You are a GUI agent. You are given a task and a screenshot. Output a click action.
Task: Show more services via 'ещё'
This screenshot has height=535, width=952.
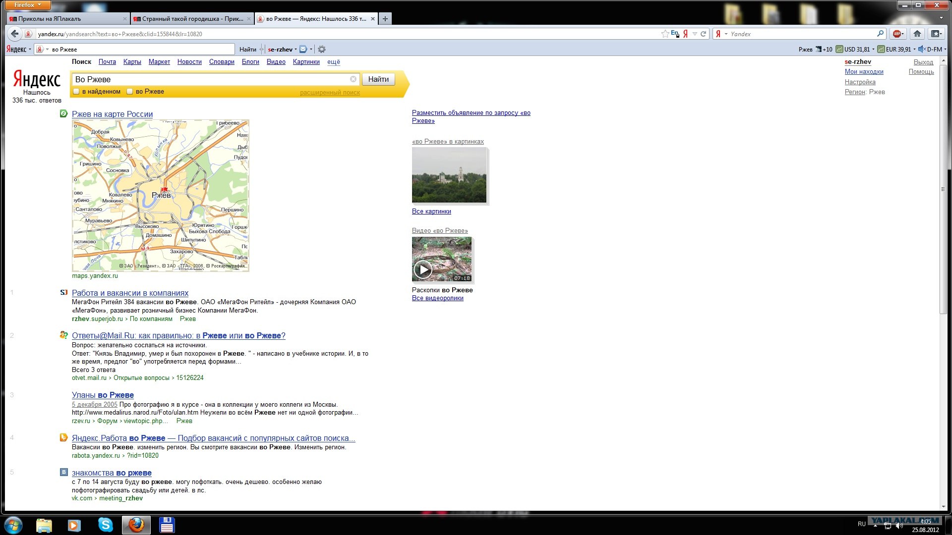click(334, 62)
